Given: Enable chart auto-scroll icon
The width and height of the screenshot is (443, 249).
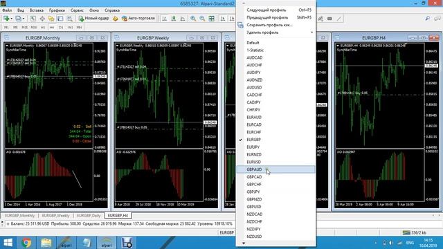Looking at the screenshot, I should tap(223, 19).
